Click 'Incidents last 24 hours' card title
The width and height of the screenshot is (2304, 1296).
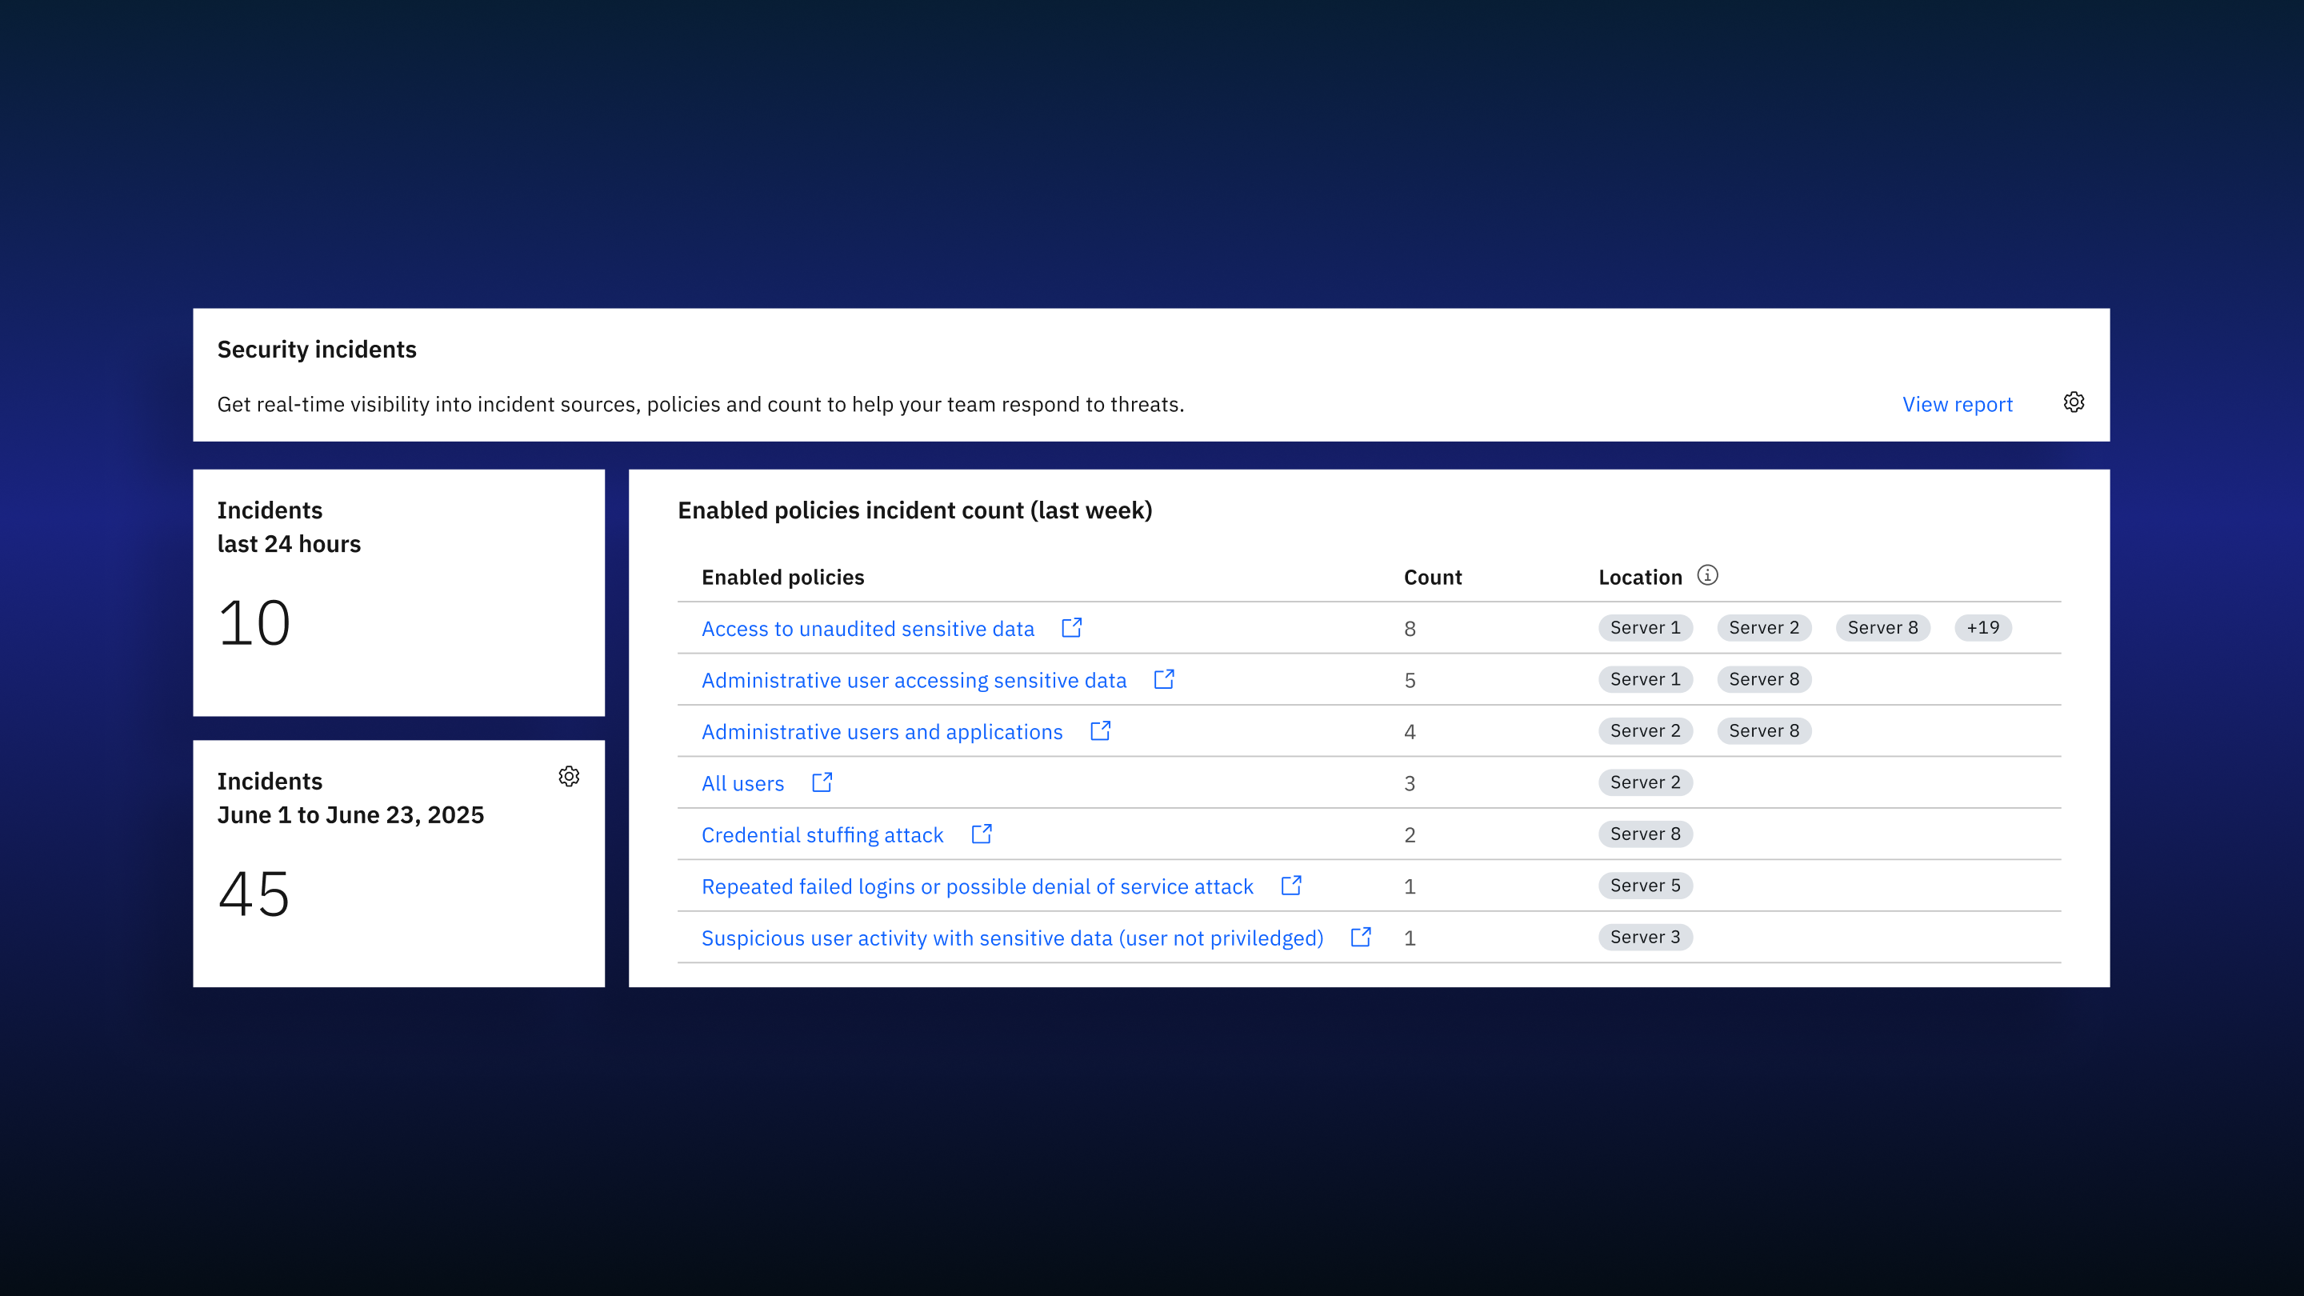[289, 527]
